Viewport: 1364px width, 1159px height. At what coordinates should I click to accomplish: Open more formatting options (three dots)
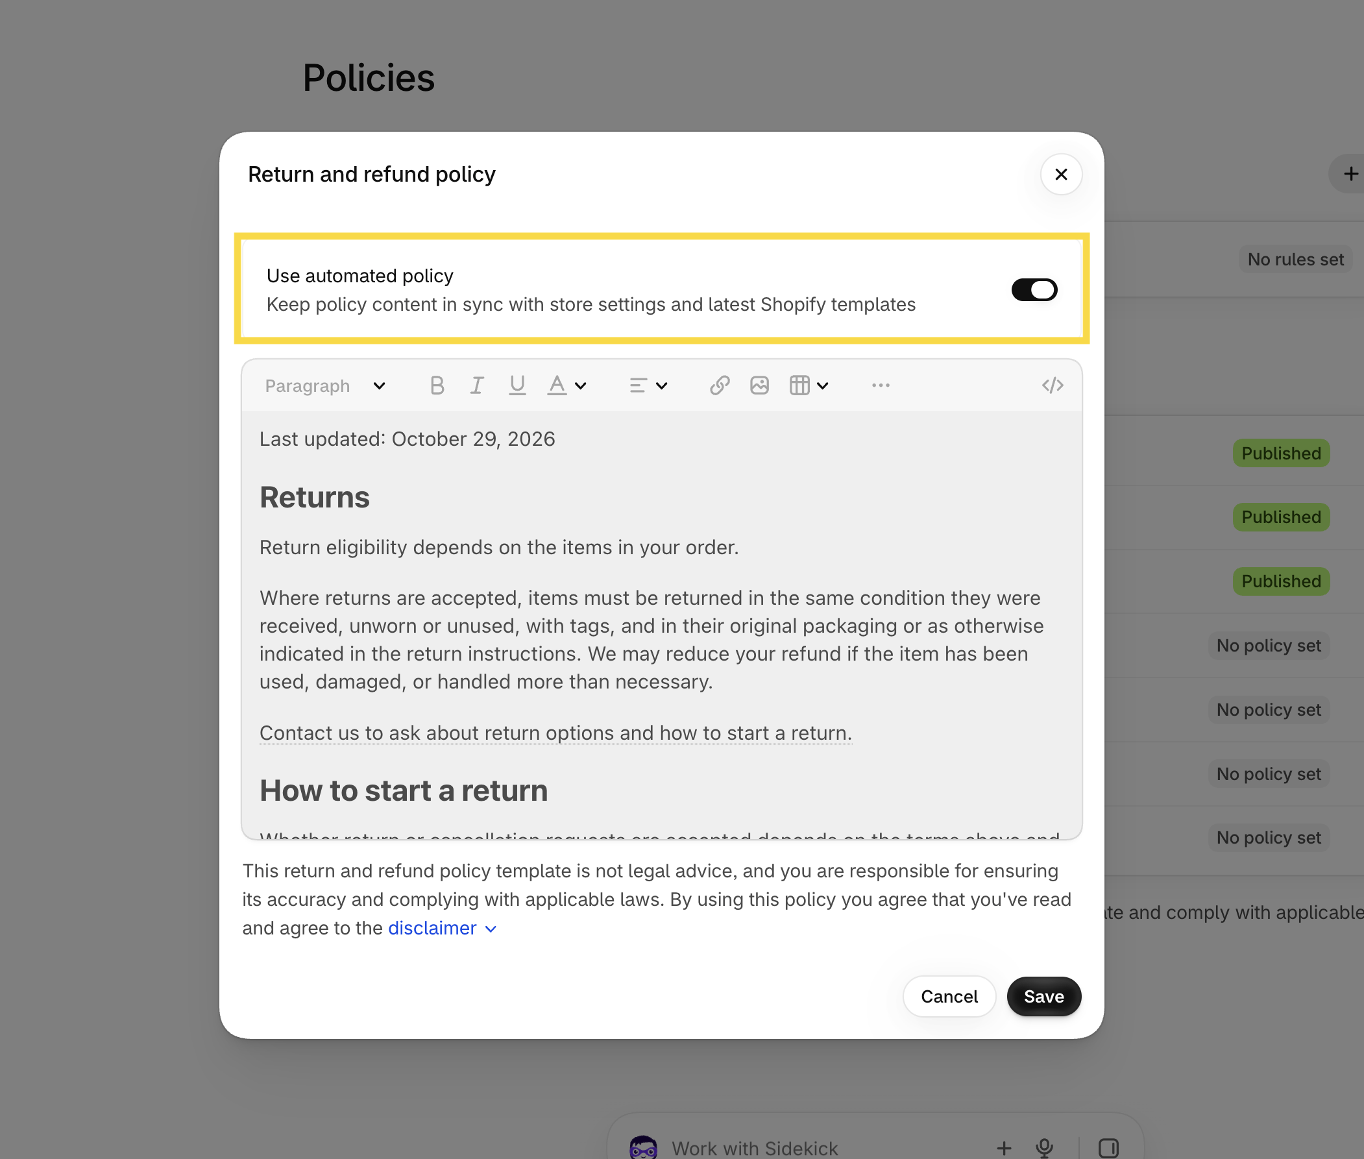(881, 385)
